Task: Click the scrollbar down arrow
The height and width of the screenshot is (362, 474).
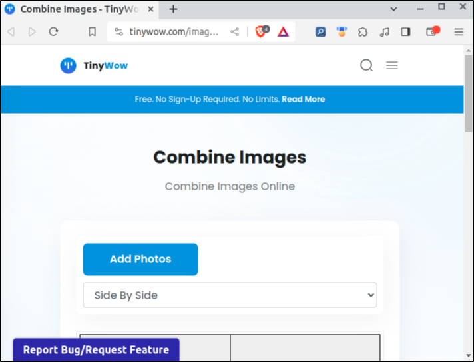Action: point(468,355)
